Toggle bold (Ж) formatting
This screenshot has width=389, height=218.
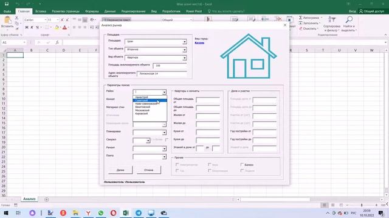27,27
